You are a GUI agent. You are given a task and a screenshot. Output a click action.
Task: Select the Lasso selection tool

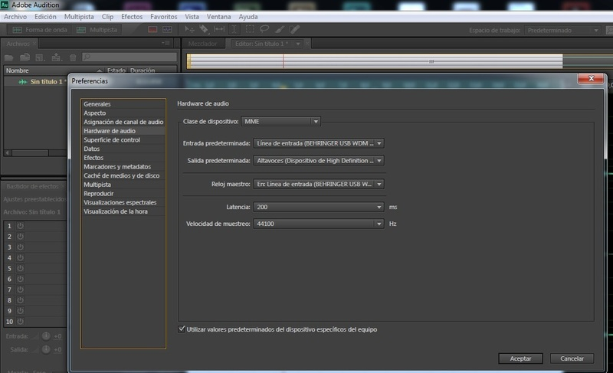coord(264,30)
